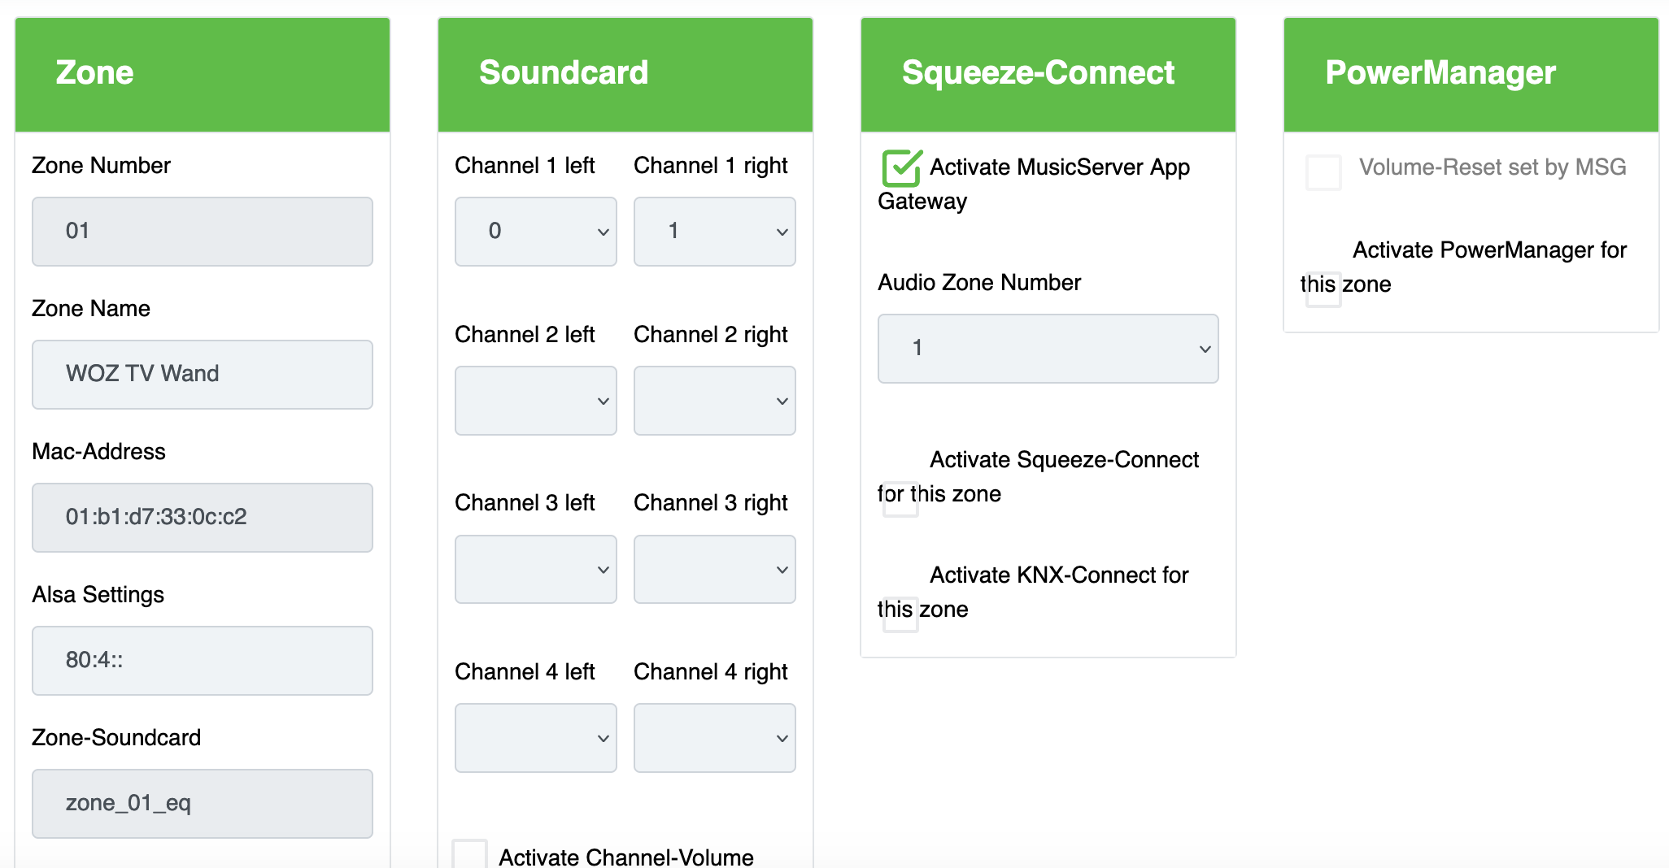Check Activate PowerManager for this zone
The height and width of the screenshot is (868, 1669).
click(1323, 289)
